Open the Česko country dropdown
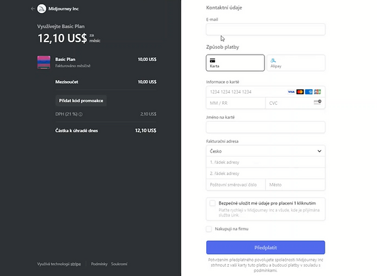The width and height of the screenshot is (377, 276). tap(266, 151)
